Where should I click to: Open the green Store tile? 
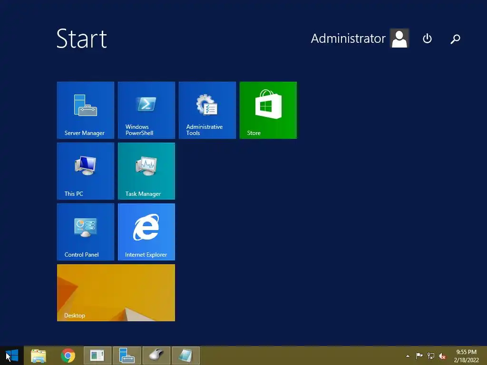click(x=268, y=110)
